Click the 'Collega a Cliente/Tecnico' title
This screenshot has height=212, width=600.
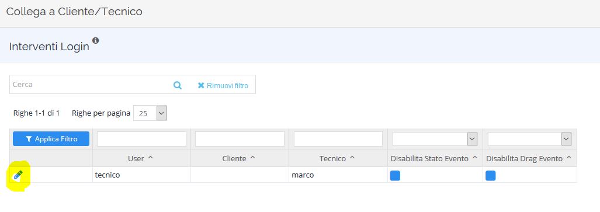pos(74,12)
